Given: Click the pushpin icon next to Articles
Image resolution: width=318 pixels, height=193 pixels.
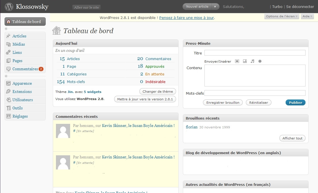Looking at the screenshot, I should pos(8,36).
